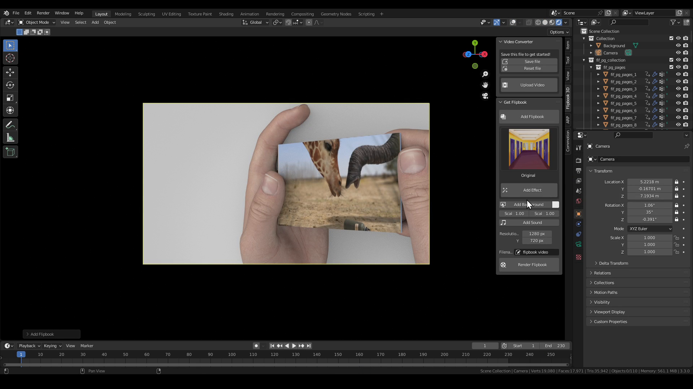Activate the Rotate tool
Viewport: 693px width, 389px height.
[x=10, y=85]
